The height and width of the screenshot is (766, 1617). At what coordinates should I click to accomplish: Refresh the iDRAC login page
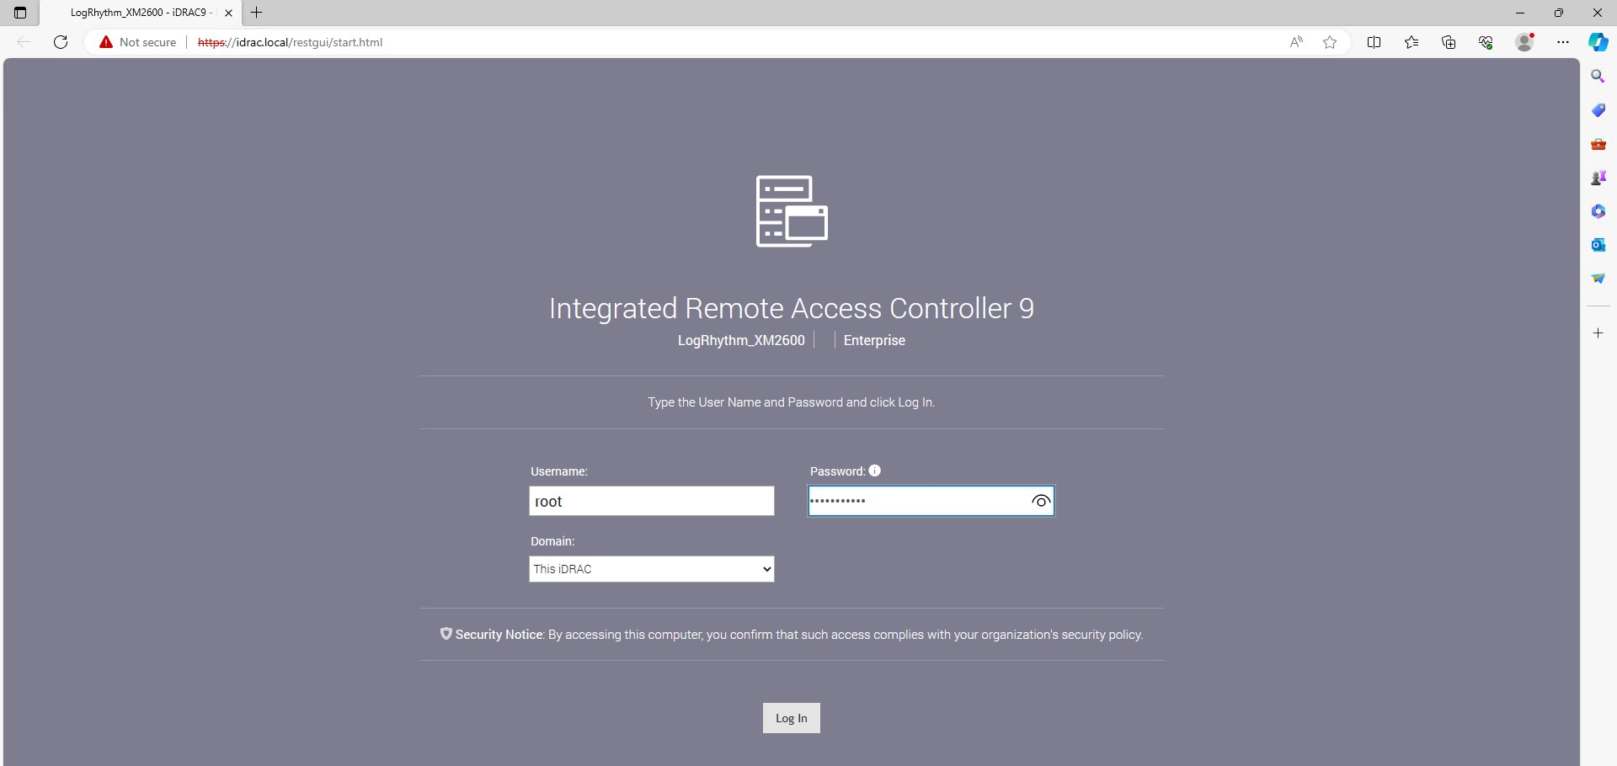tap(60, 41)
